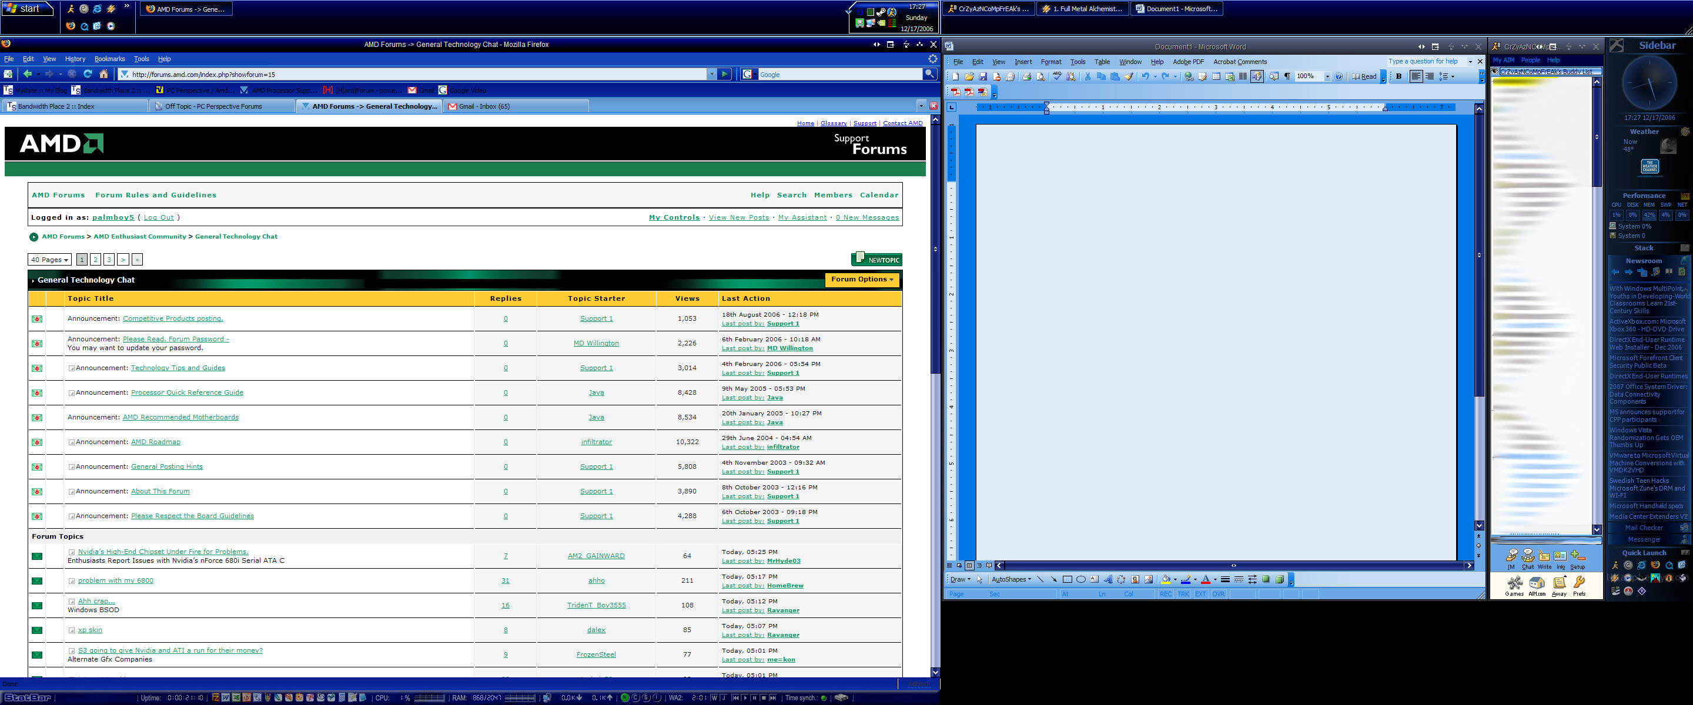The width and height of the screenshot is (1693, 705).
Task: Click the Text Box icon in Drawing toolbar
Action: (x=1095, y=579)
